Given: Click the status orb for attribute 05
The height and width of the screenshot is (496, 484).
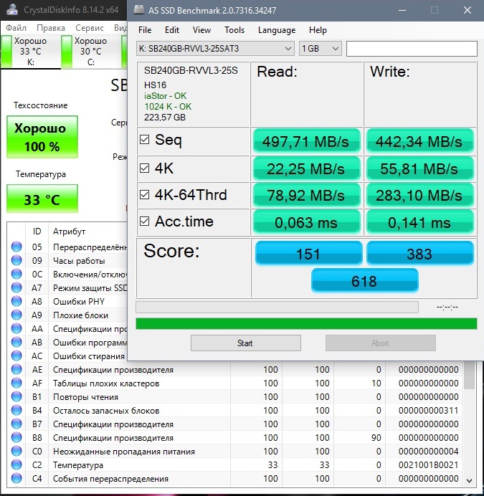Looking at the screenshot, I should pyautogui.click(x=16, y=247).
